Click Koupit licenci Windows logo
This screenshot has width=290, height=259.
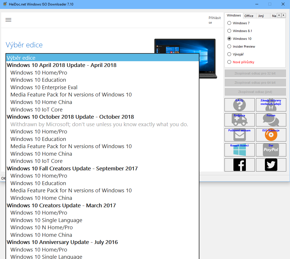pyautogui.click(x=240, y=150)
